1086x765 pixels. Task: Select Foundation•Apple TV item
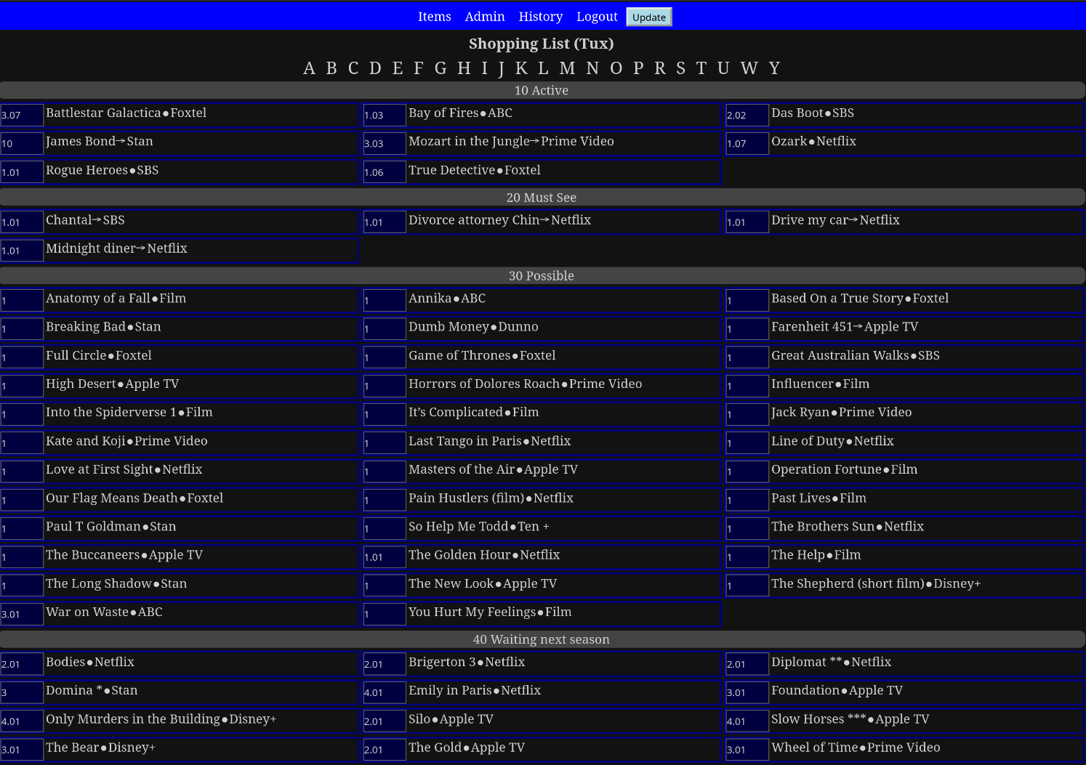837,690
